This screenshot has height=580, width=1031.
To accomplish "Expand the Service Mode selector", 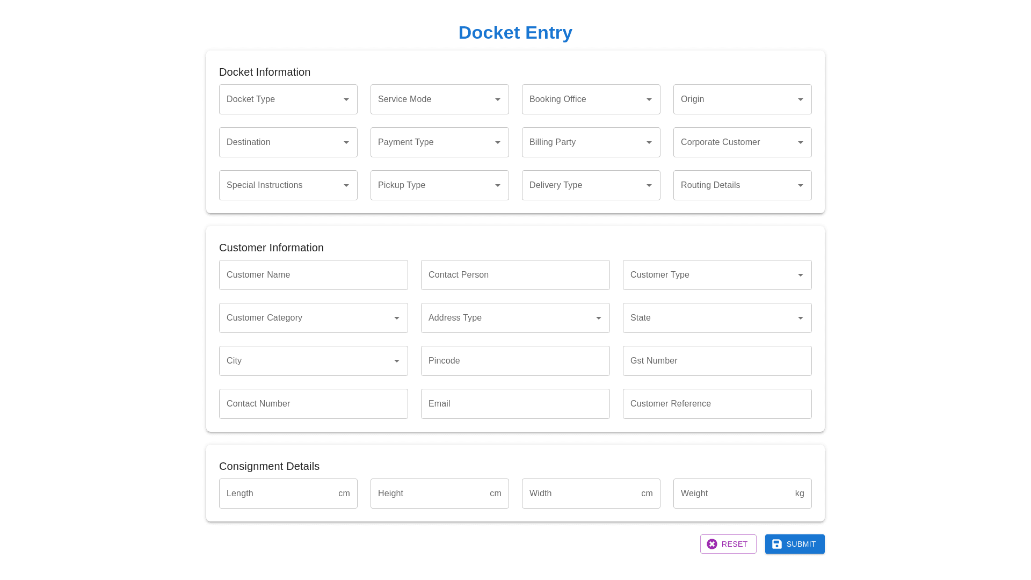I will (x=439, y=99).
